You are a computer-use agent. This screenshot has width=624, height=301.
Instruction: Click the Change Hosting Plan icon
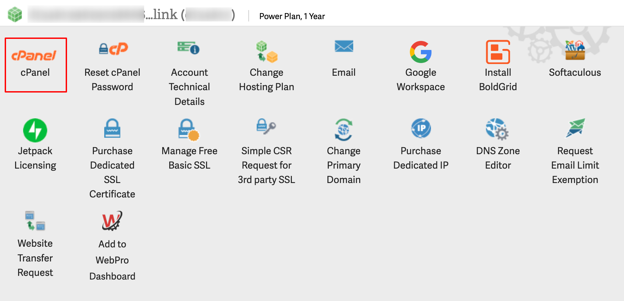267,52
